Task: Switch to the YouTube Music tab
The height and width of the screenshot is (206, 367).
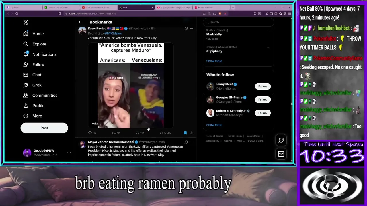Action: tap(211, 7)
